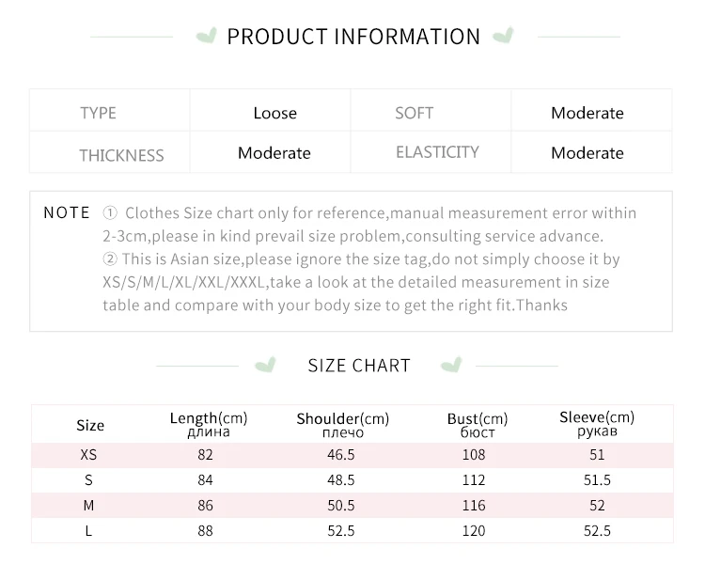Click the ELASTICITY label cell
This screenshot has width=705, height=564.
point(437,152)
